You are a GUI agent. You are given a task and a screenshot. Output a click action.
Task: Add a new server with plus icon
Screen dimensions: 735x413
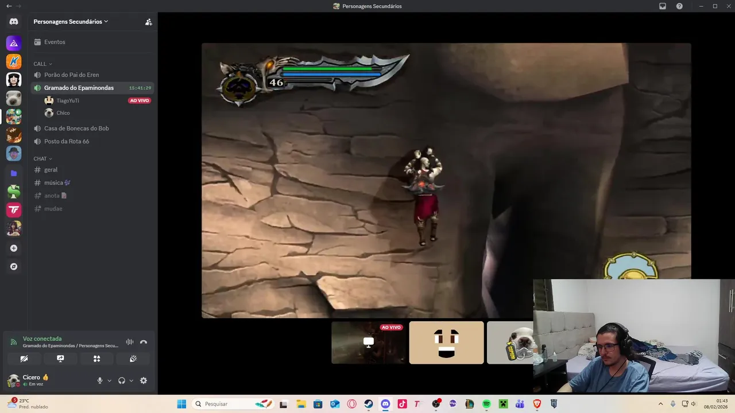14,248
